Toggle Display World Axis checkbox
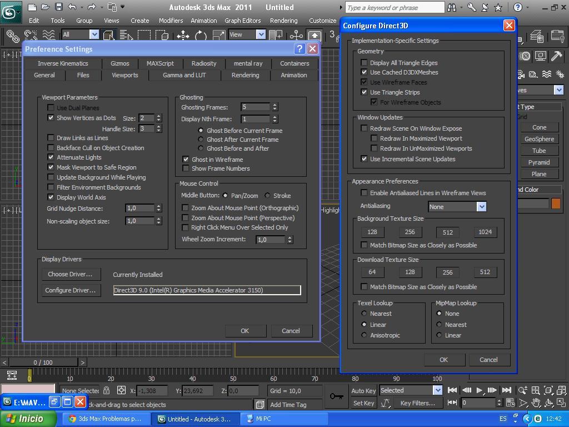Screen dimensions: 569x427 pyautogui.click(x=51, y=197)
